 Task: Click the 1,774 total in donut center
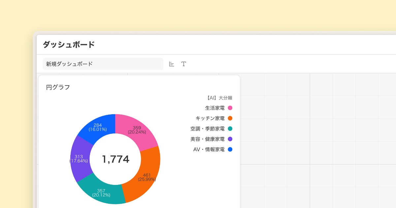tap(115, 159)
